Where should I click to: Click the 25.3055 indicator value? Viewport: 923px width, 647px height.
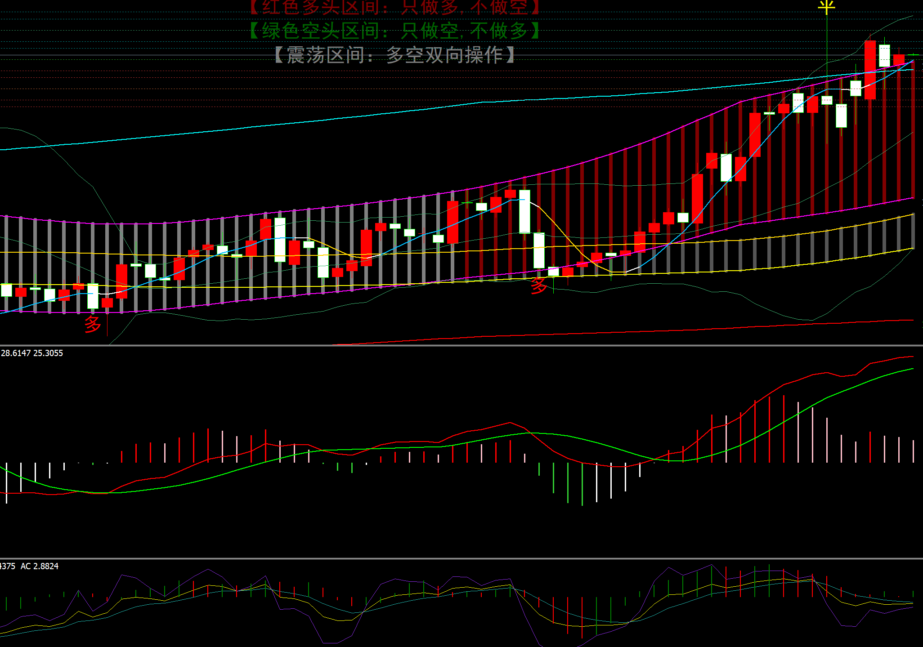(48, 353)
